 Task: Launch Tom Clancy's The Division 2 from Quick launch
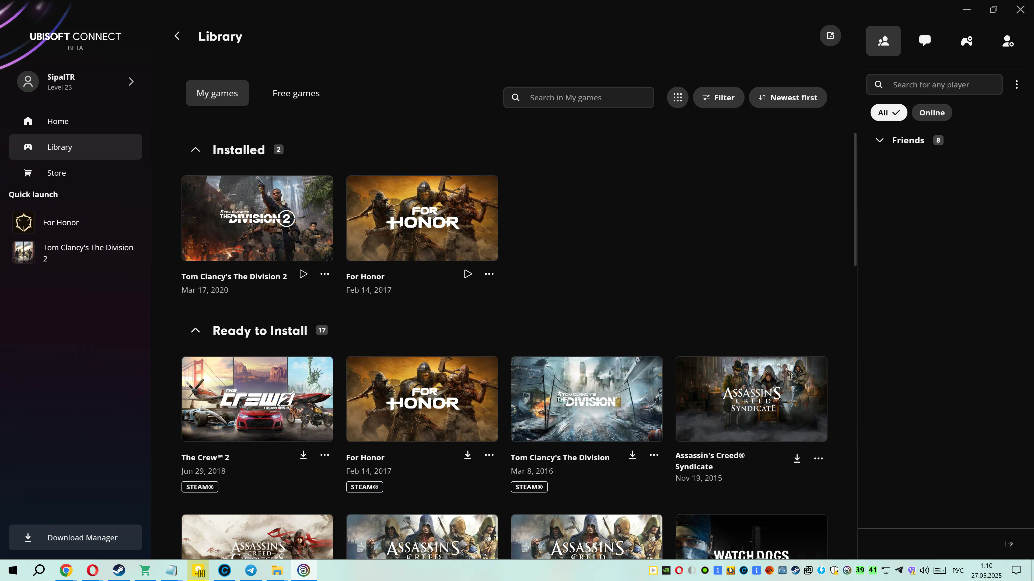[x=75, y=253]
